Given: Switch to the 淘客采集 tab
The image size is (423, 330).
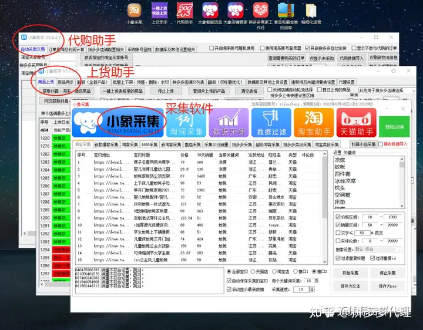Looking at the screenshot, I should point(130,144).
